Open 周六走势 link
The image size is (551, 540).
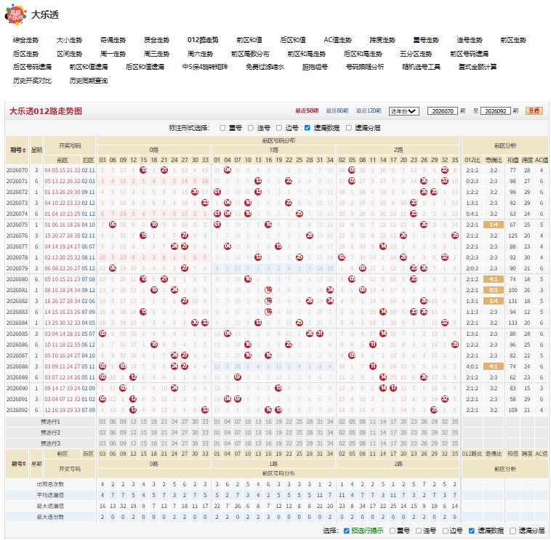200,54
